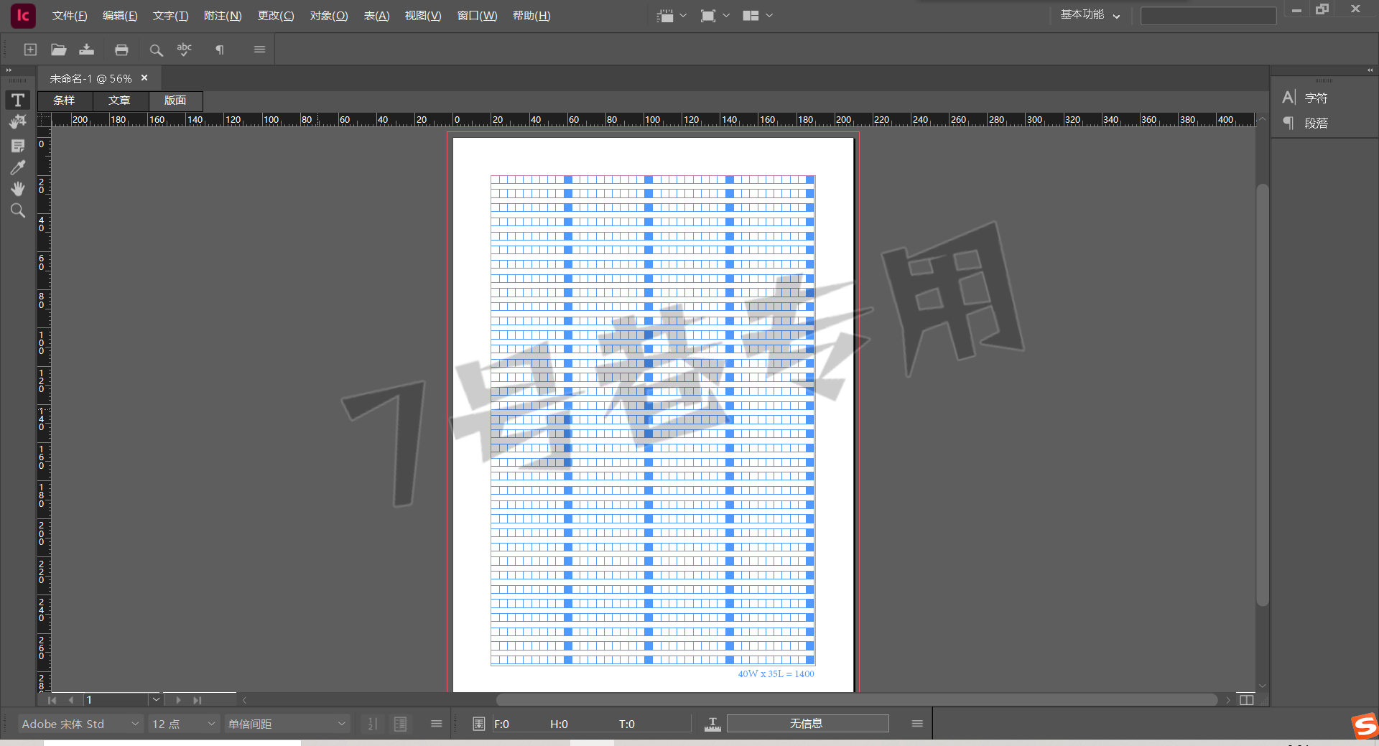1379x746 pixels.
Task: Go to the last page
Action: coord(197,700)
